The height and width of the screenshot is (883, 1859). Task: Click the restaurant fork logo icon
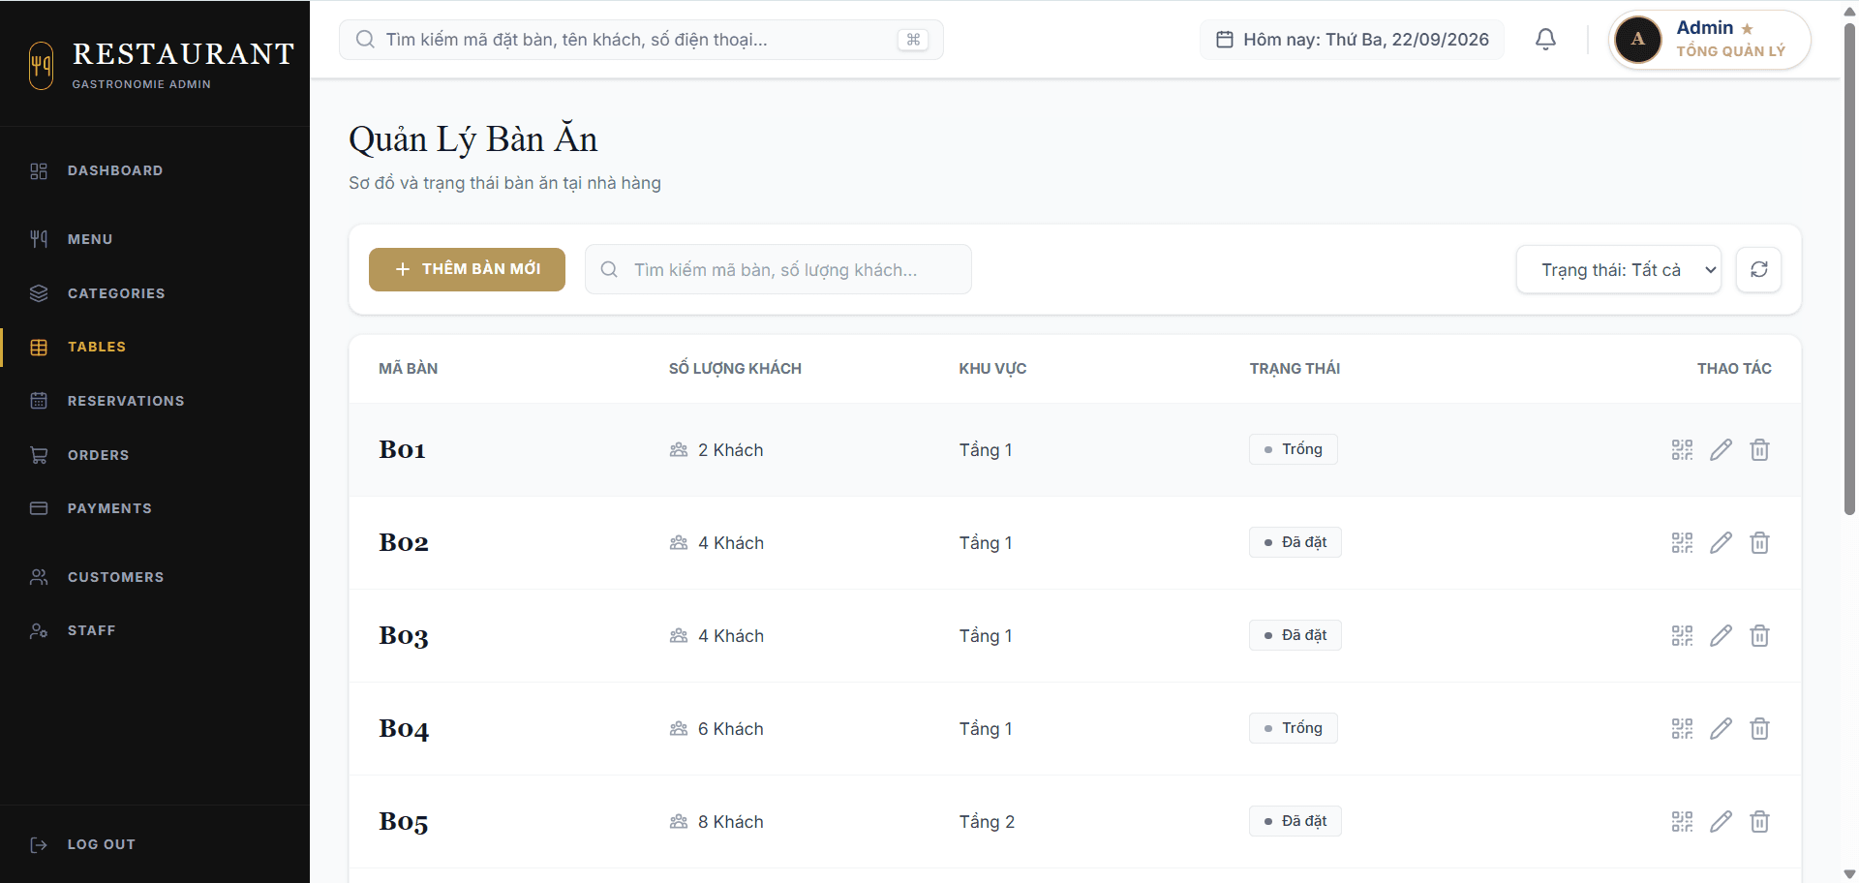(x=41, y=66)
